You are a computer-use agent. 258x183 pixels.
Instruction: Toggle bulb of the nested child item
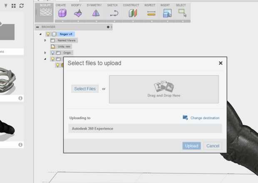[57, 65]
